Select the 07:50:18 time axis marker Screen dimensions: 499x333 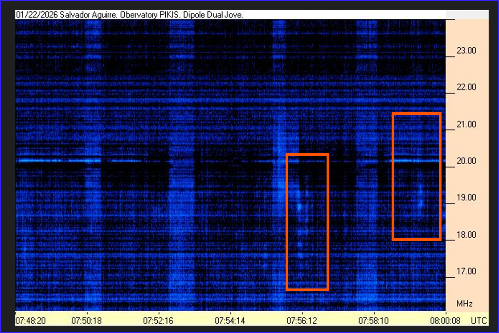86,320
